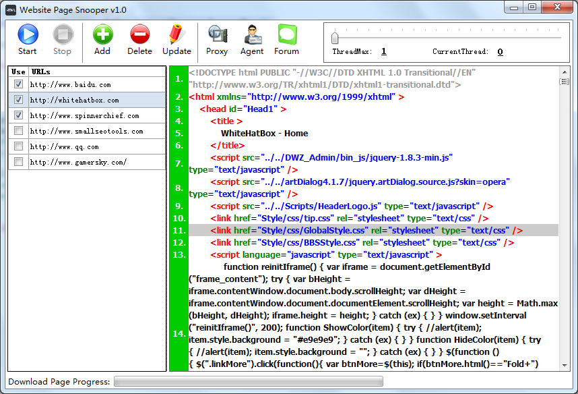Viewport: 578px width, 394px height.
Task: Click the Use column header
Action: pyautogui.click(x=18, y=71)
